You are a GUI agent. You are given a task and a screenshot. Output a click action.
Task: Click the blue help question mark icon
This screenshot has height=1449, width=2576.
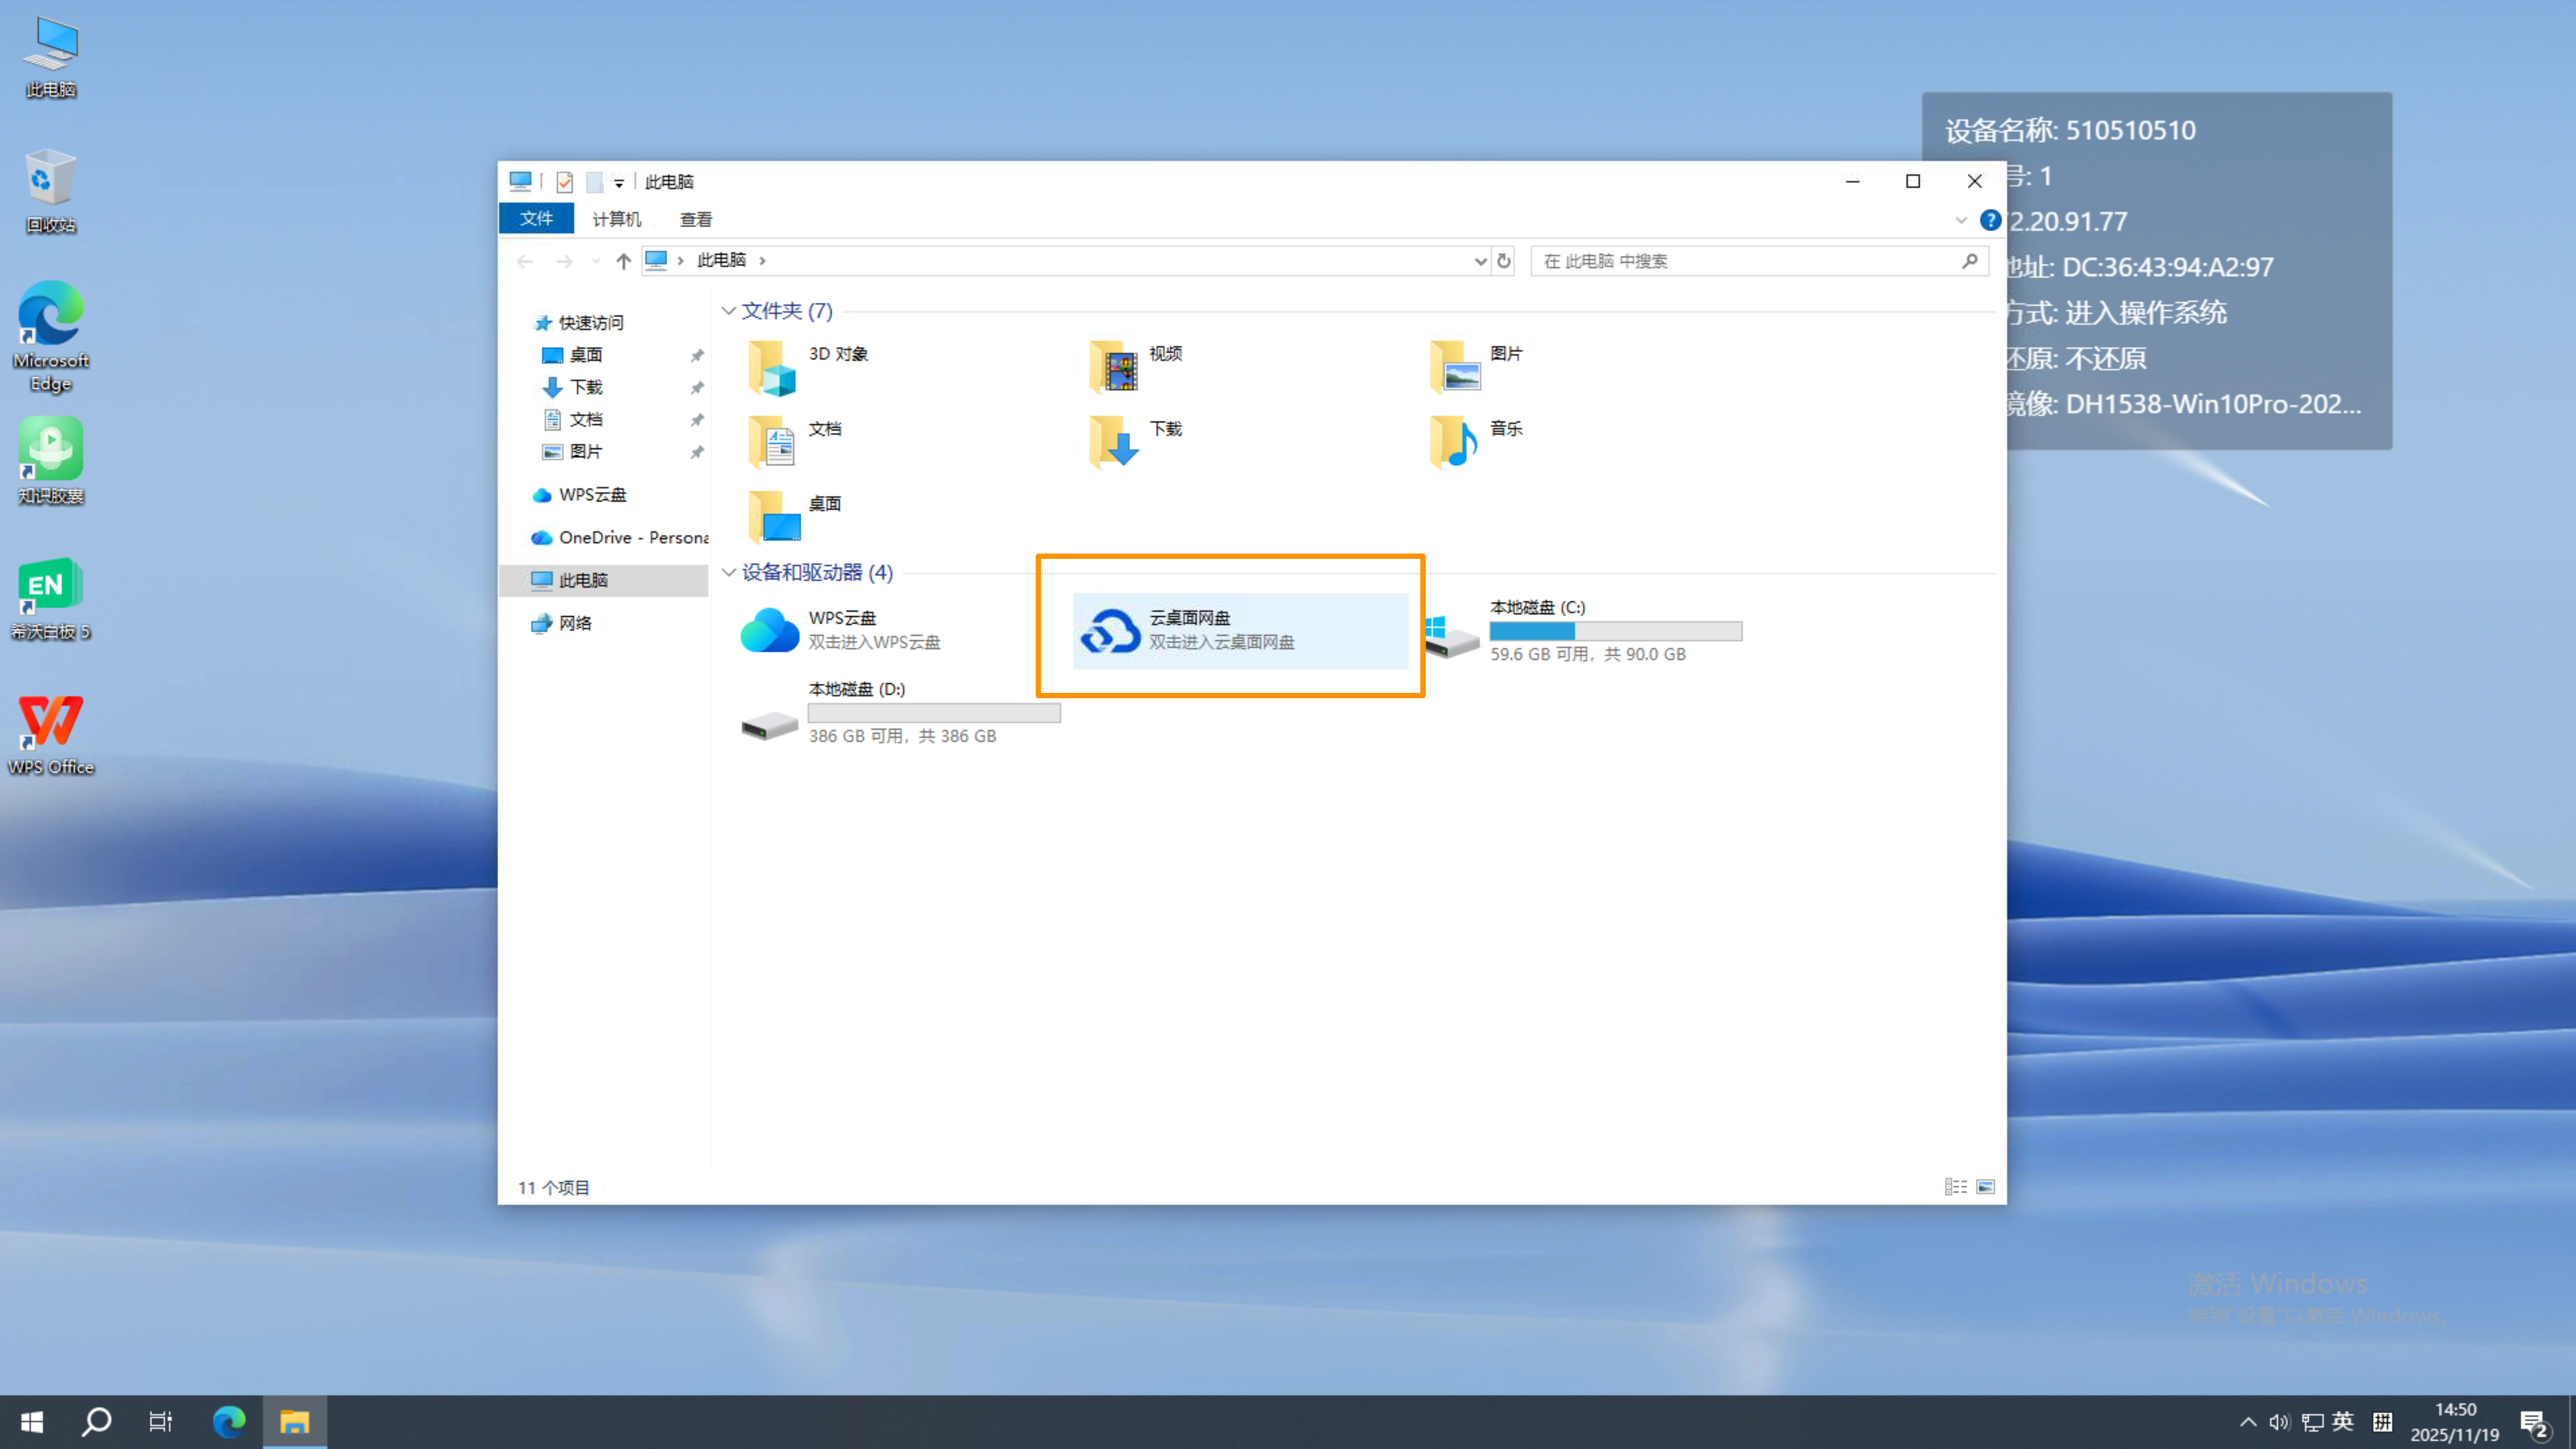1990,220
